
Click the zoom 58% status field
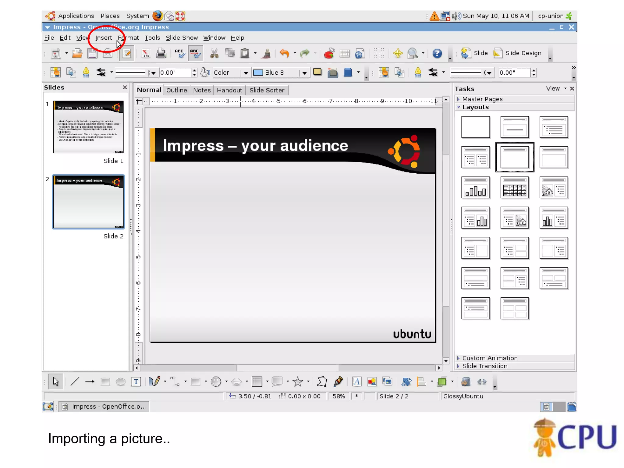coord(339,396)
